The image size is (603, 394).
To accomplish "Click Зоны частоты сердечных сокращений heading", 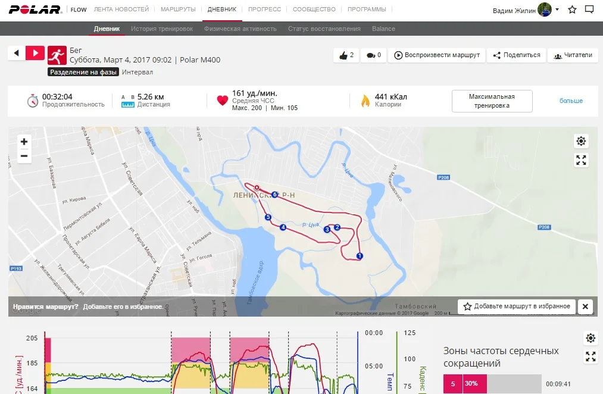I will click(x=501, y=357).
